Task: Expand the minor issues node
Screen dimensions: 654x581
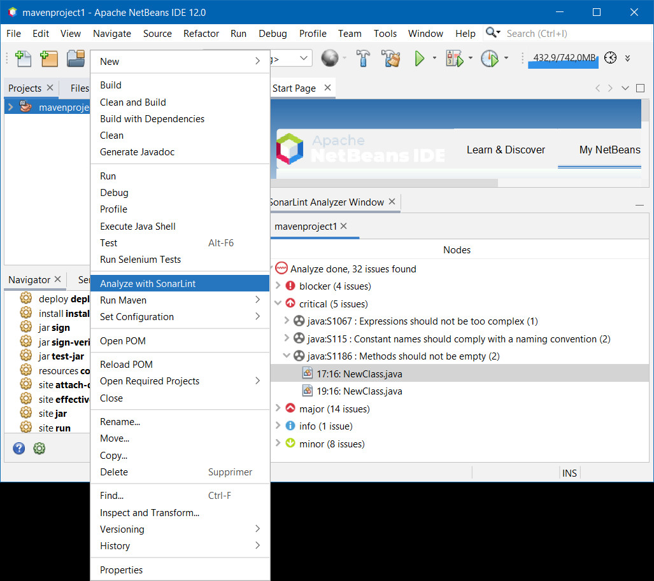Action: click(x=278, y=443)
